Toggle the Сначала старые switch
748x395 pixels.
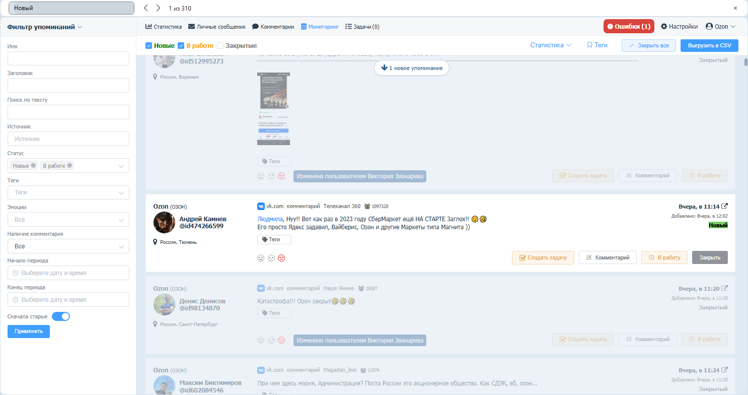(x=61, y=316)
